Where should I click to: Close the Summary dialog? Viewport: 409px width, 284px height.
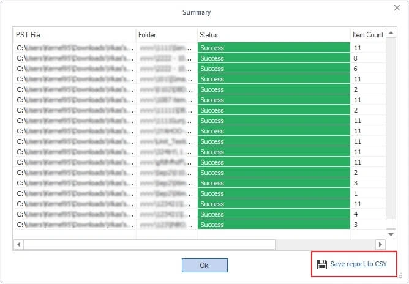pos(397,8)
